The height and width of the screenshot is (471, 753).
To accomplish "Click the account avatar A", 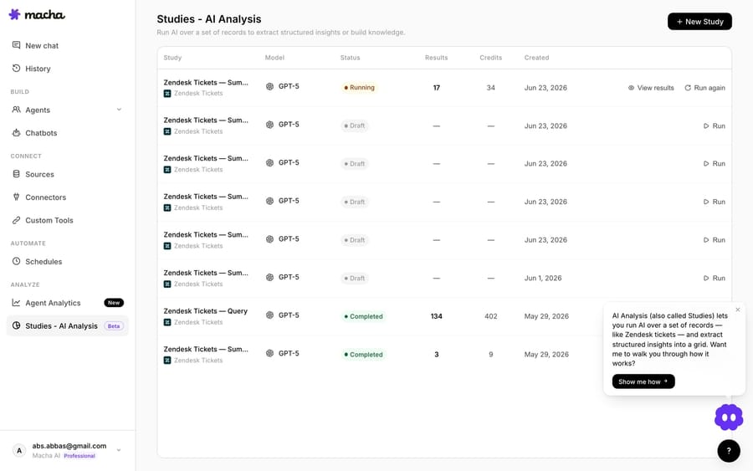I will pos(19,450).
